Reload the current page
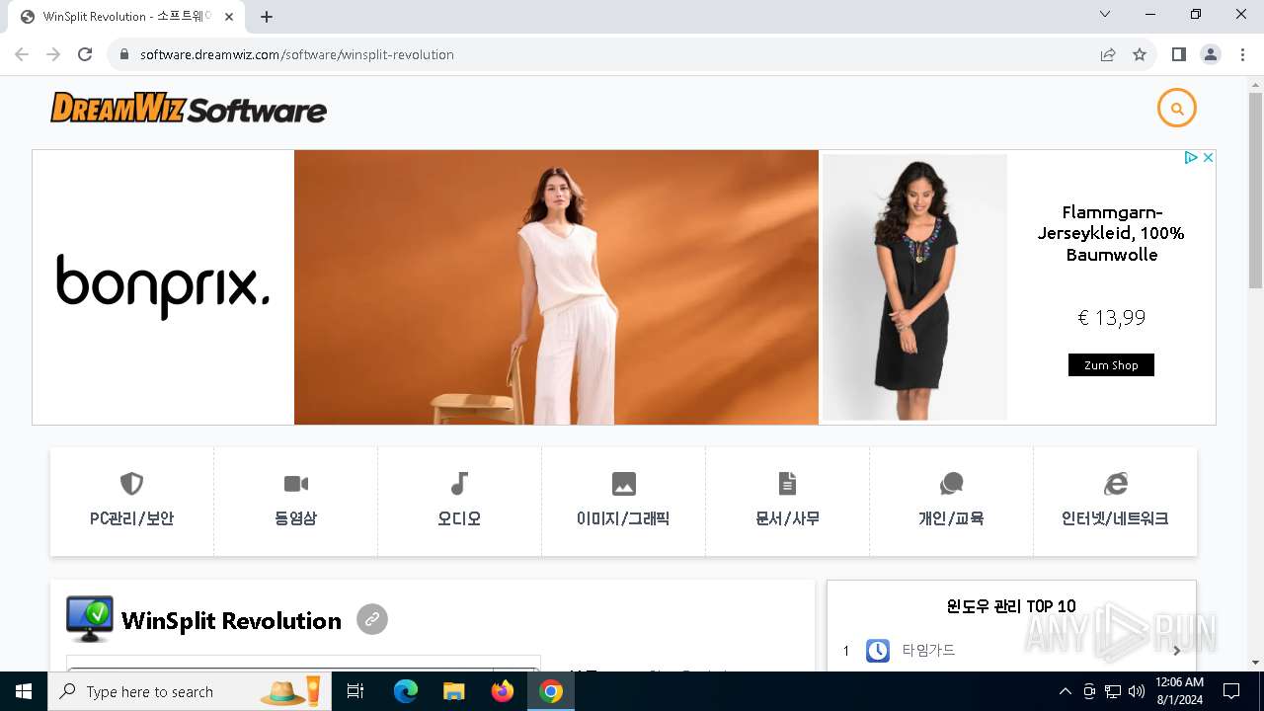This screenshot has width=1264, height=711. click(x=85, y=54)
